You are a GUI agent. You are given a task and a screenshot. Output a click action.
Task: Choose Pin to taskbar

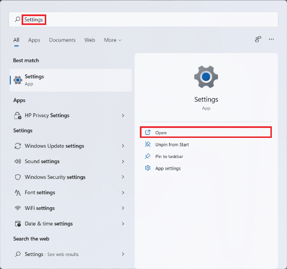pyautogui.click(x=206, y=157)
